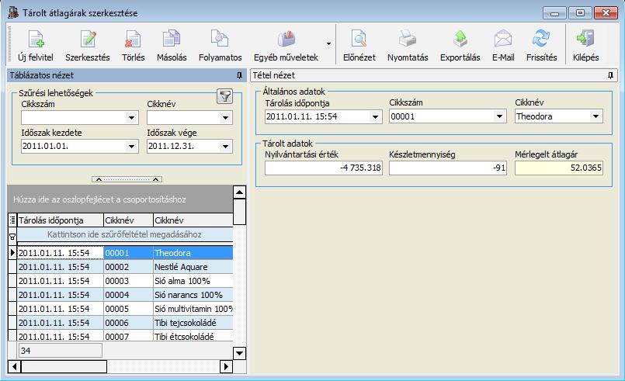Launch Exportálás export icon
The height and width of the screenshot is (381, 625).
point(460,39)
